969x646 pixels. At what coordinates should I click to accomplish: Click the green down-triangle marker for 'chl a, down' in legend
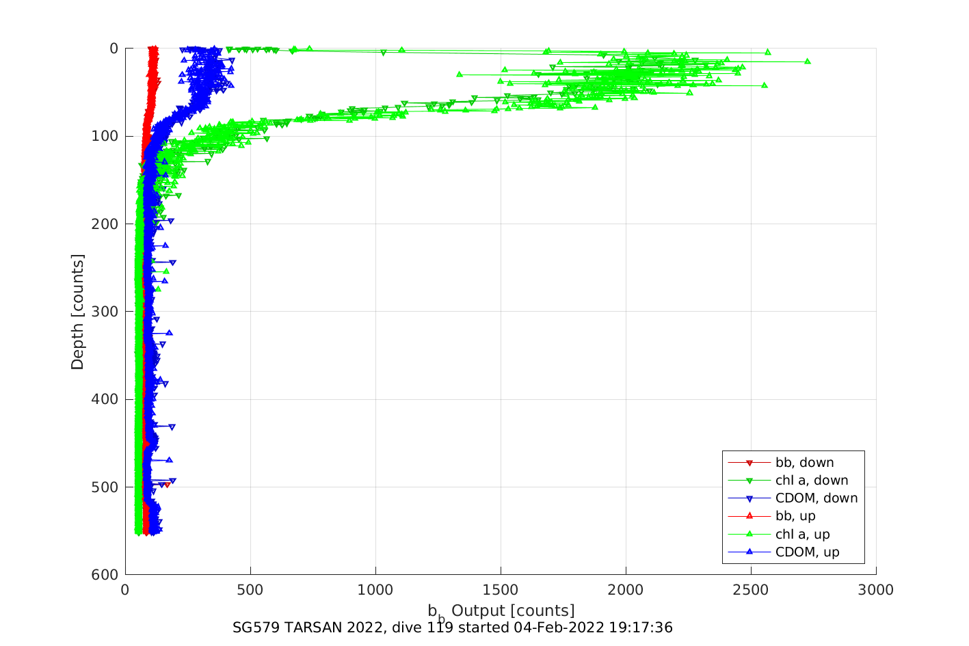749,481
